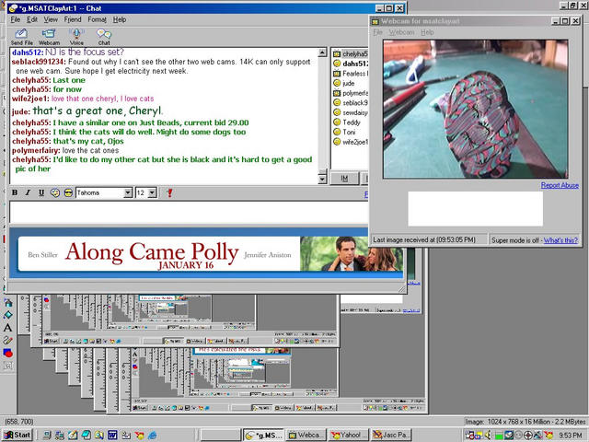The image size is (589, 442).
Task: Launch Internet Explorer from quick launch
Action: coord(153,436)
